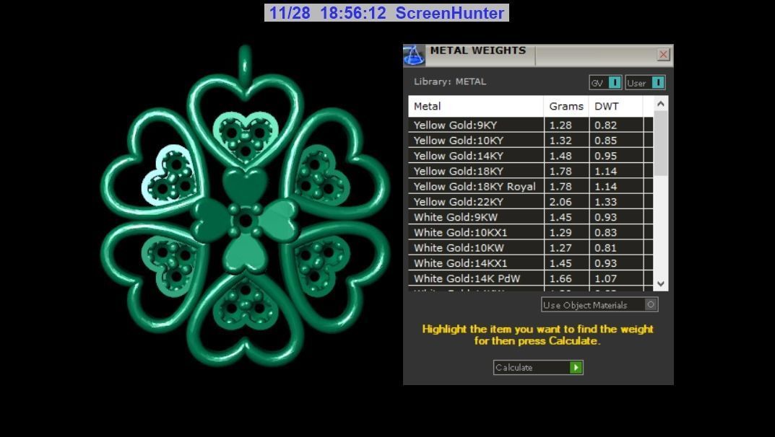
Task: Select the Yellow Gold:9KY row
Action: [x=530, y=125]
